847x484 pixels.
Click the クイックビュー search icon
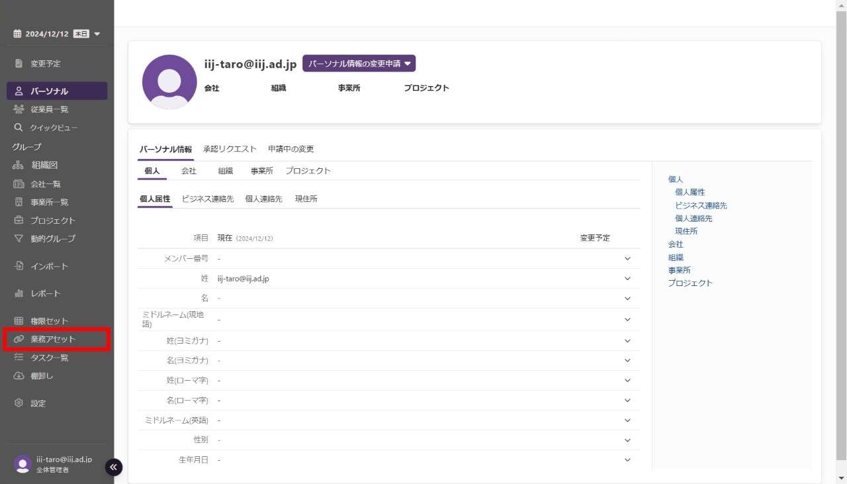(x=19, y=128)
